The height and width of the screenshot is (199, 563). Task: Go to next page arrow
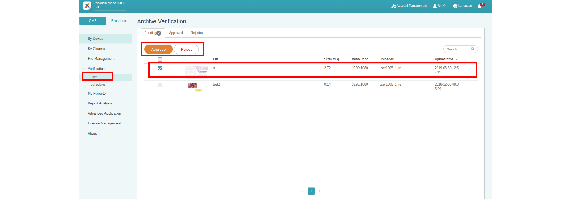coord(319,191)
